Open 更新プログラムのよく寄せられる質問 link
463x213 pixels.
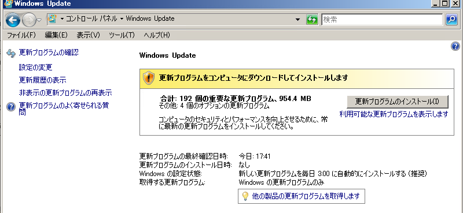[64, 109]
